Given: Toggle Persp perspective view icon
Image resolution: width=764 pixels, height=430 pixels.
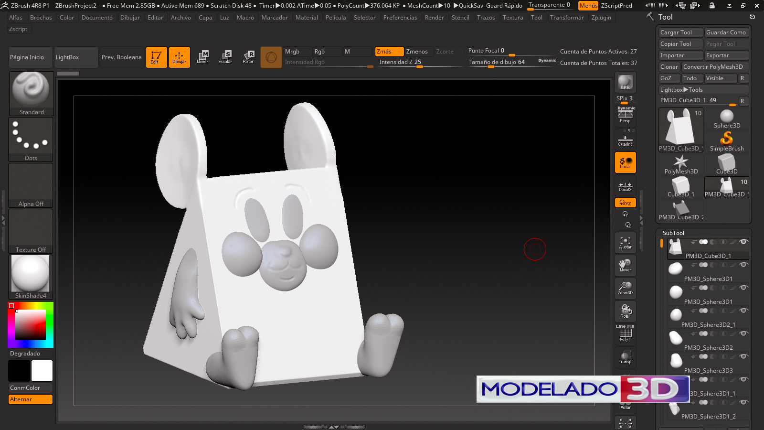Looking at the screenshot, I should (625, 115).
